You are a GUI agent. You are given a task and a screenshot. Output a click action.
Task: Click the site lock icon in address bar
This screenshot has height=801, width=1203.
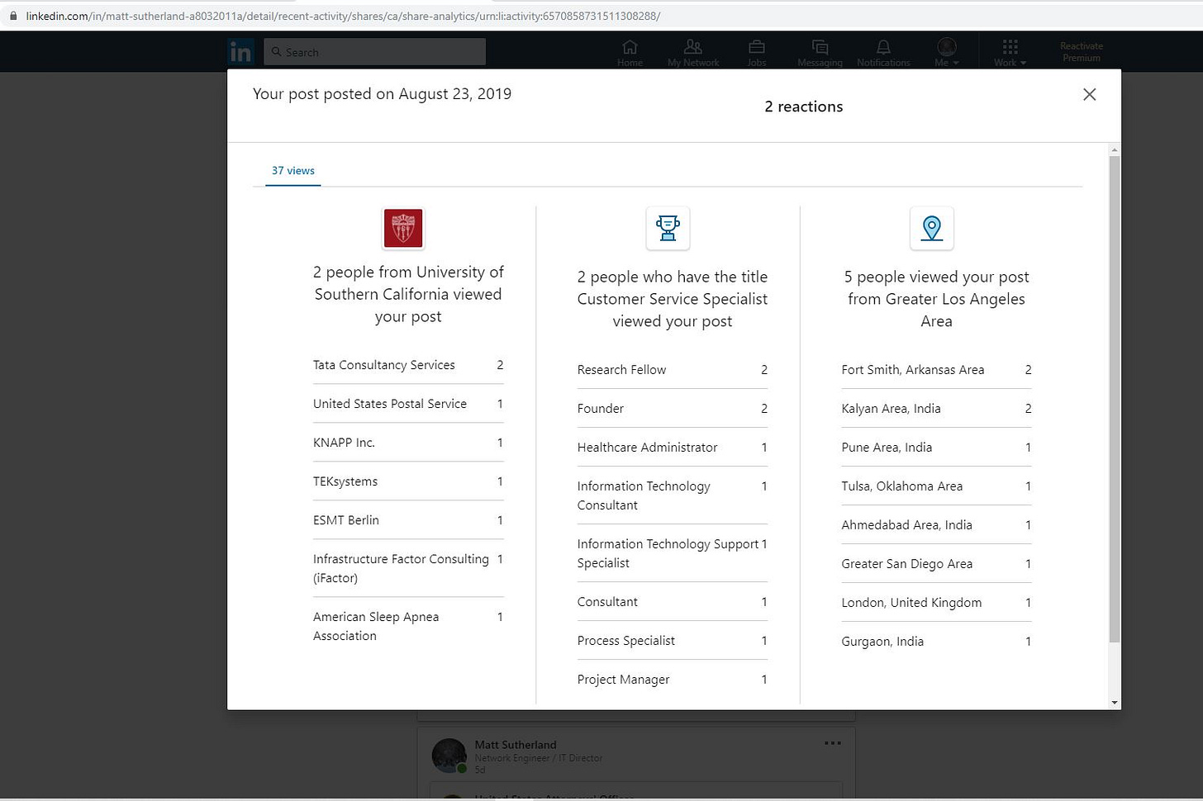(x=13, y=16)
